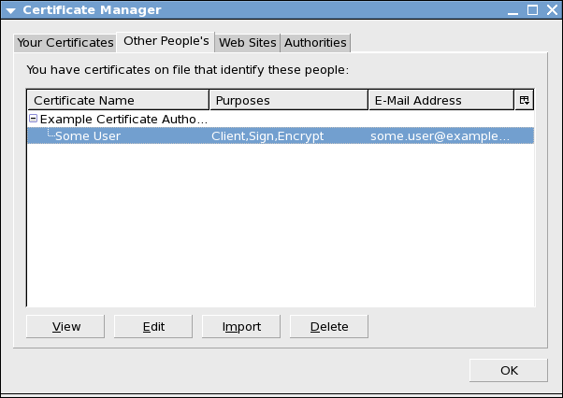Viewport: 563px width, 398px height.
Task: Open the Web Sites tab
Action: pos(248,43)
